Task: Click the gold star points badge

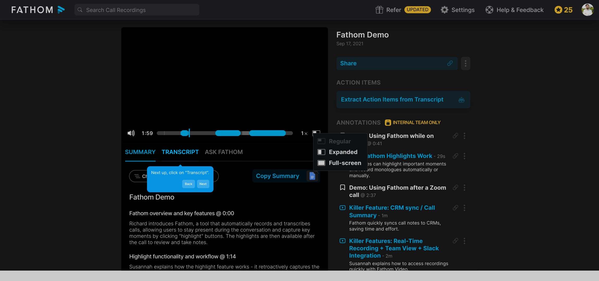Action: [x=558, y=10]
